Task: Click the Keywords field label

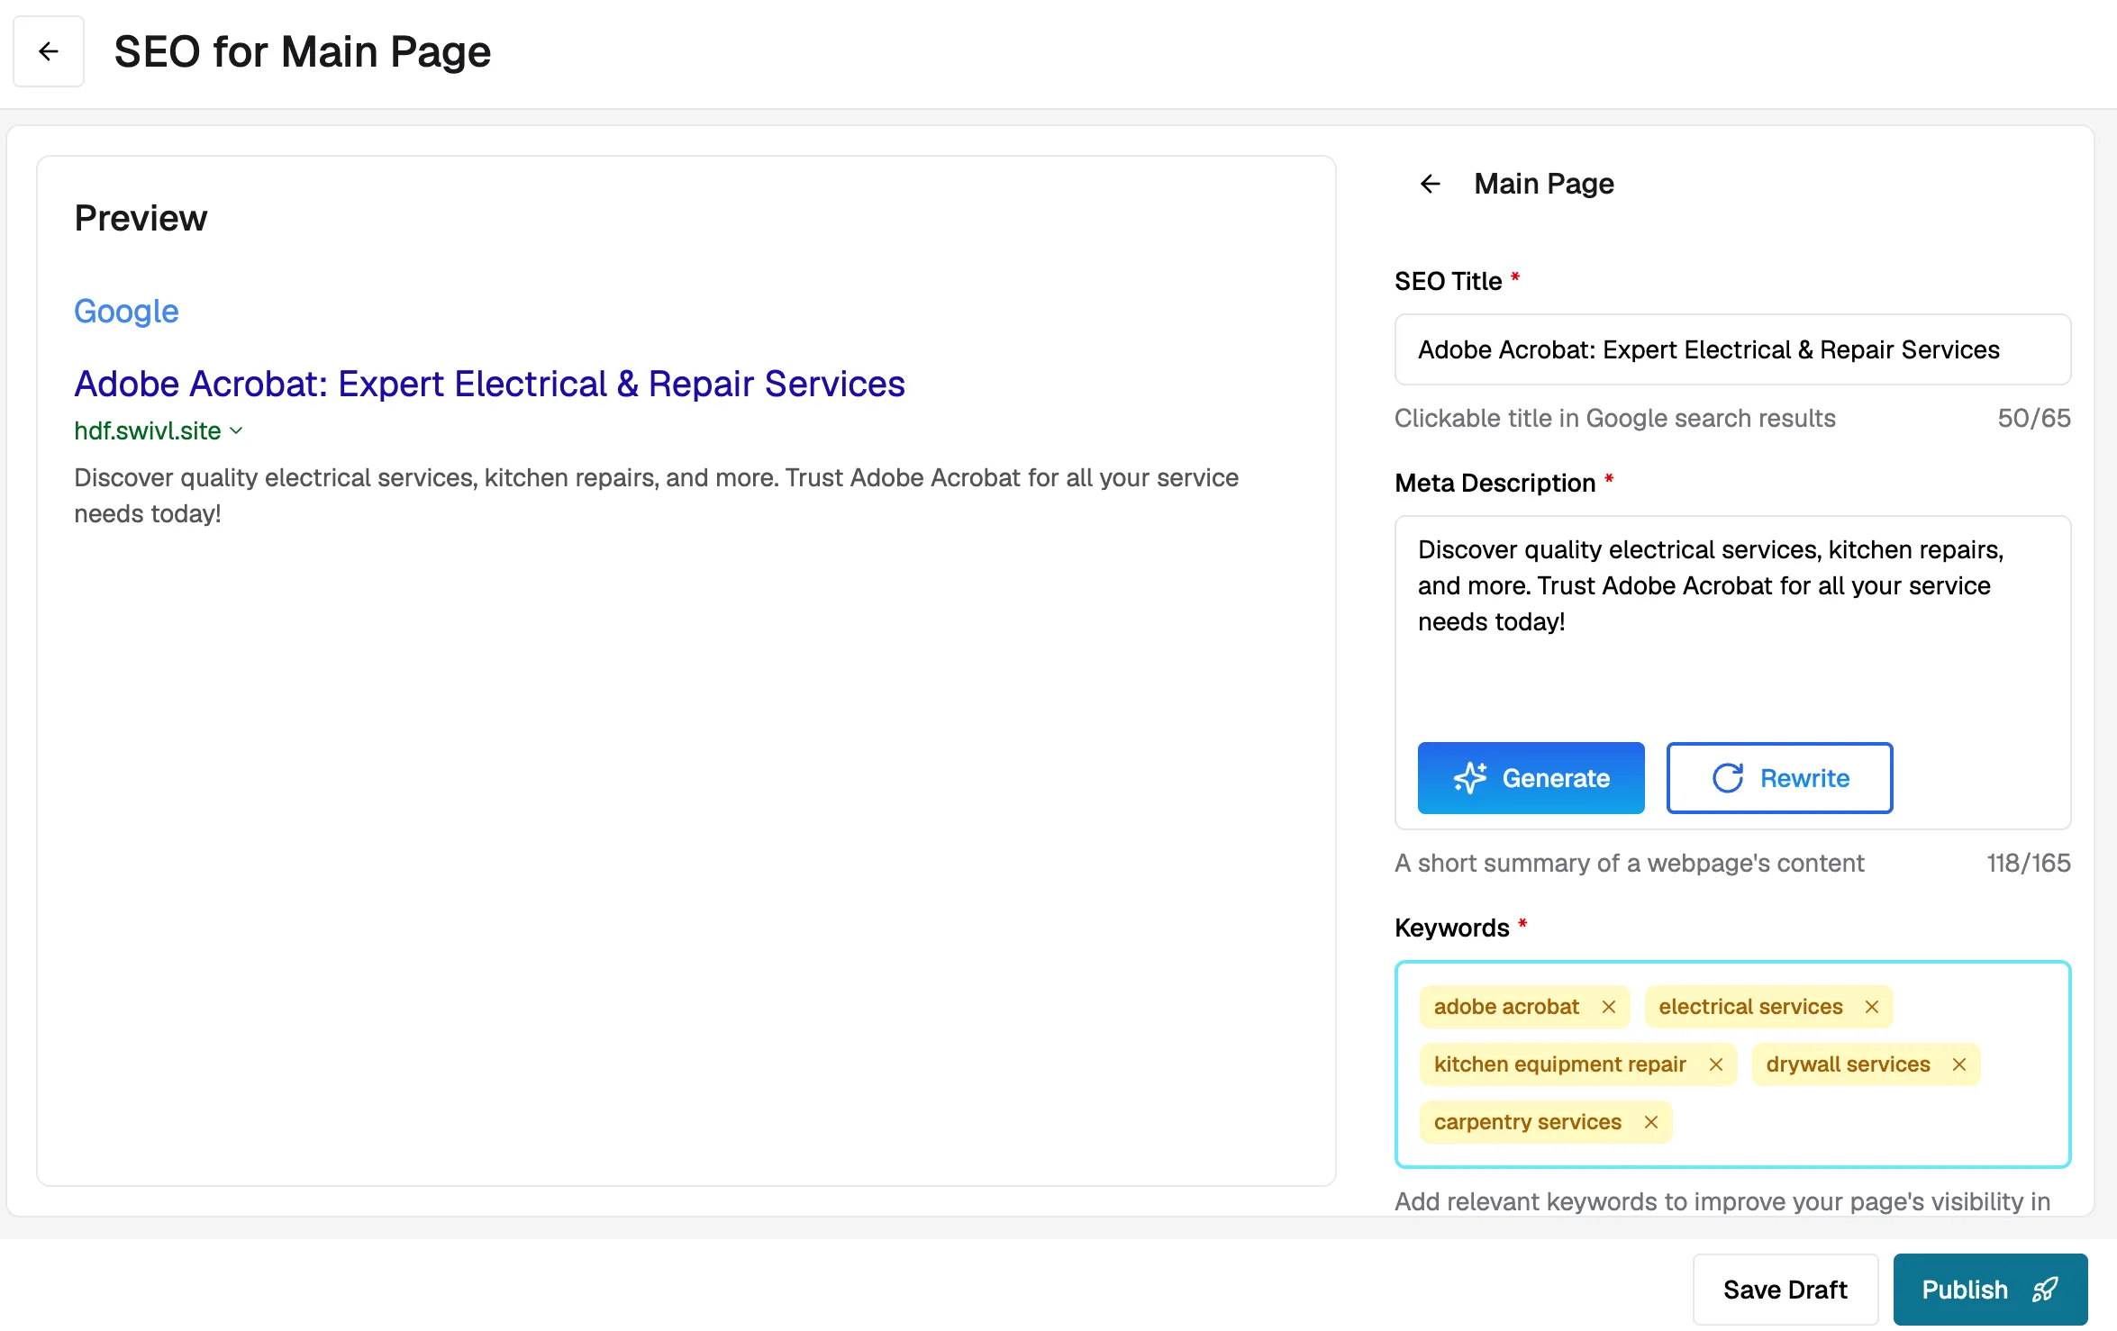Action: point(1451,928)
